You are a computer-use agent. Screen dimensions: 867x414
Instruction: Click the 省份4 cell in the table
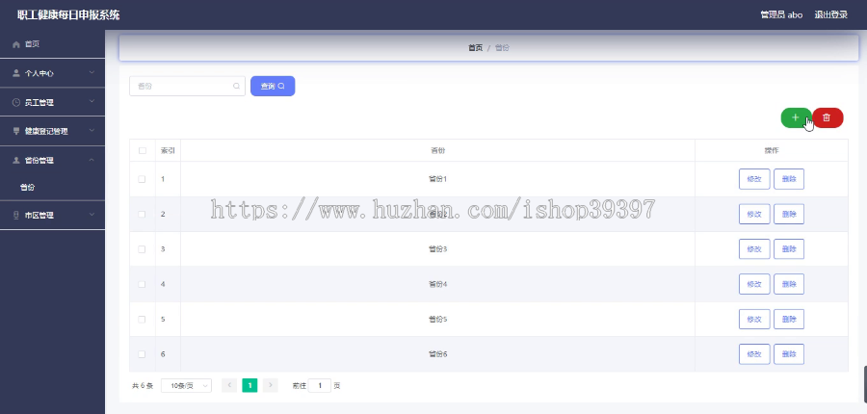(437, 284)
